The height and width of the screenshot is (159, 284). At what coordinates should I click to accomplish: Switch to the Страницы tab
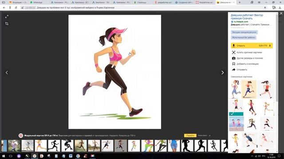click(141, 3)
